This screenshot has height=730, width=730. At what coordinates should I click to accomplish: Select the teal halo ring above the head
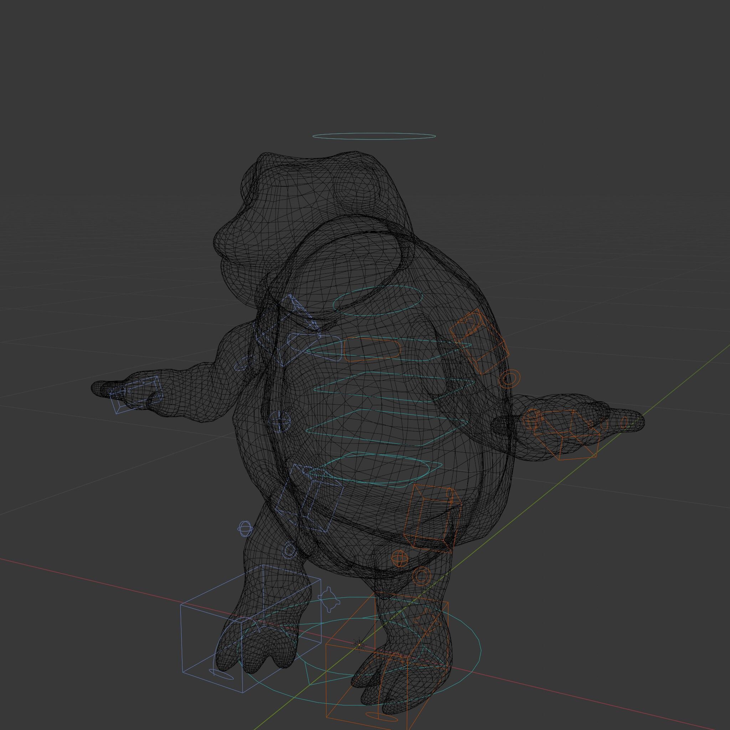[374, 136]
